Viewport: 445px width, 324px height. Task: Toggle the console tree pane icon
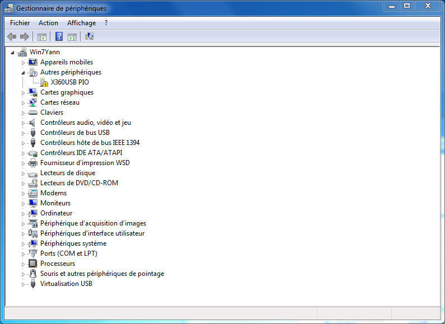(x=42, y=36)
